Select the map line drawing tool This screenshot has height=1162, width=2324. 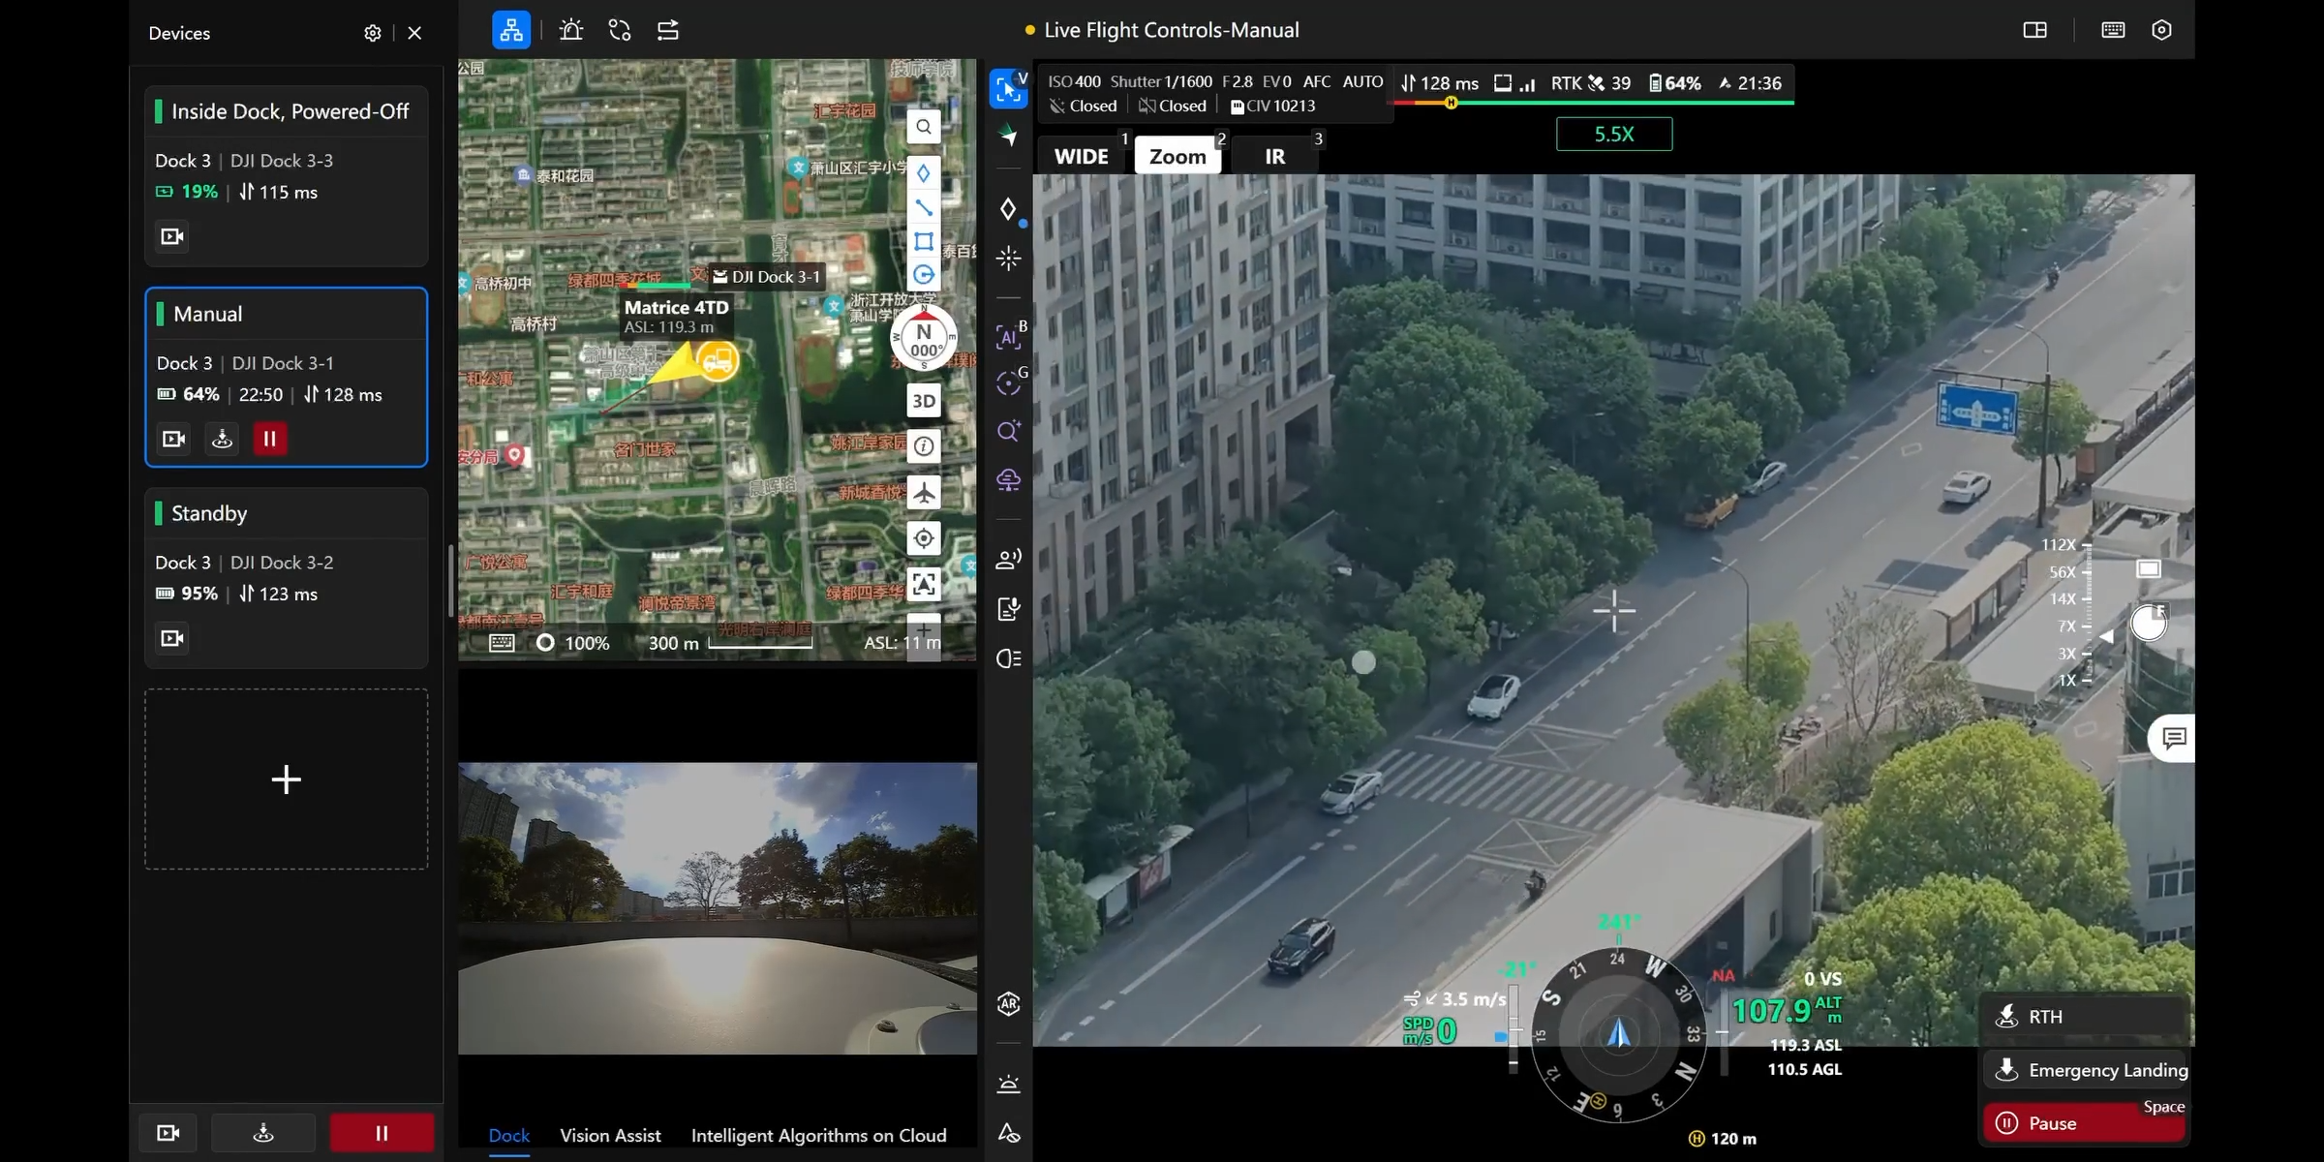click(924, 207)
